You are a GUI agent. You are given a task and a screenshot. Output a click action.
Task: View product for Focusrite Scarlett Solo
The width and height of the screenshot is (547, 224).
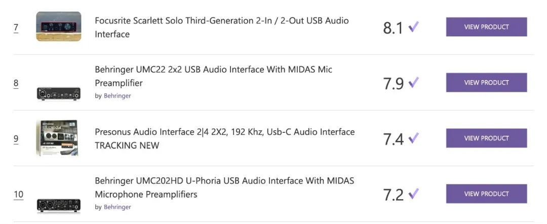click(x=486, y=27)
